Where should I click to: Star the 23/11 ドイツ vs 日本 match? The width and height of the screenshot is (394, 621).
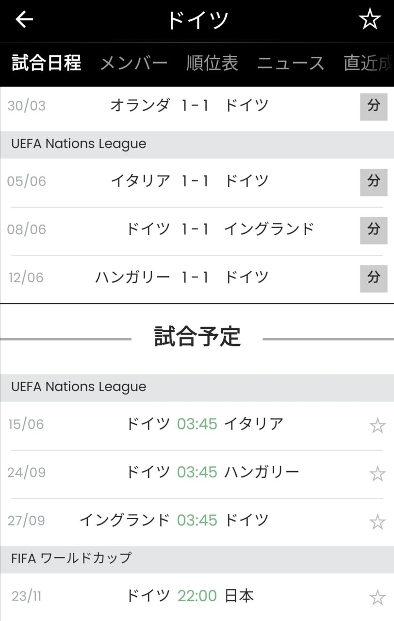[x=377, y=597]
